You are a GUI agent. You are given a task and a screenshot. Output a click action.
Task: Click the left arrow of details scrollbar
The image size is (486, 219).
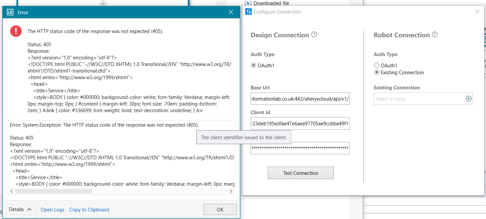pyautogui.click(x=12, y=191)
